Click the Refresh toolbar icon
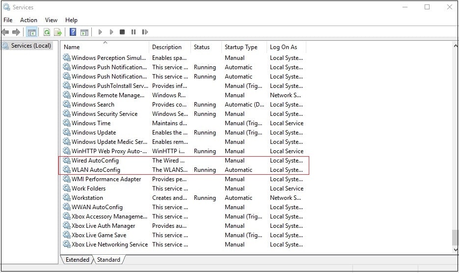Screen dimensions: 459x273 click(x=47, y=32)
